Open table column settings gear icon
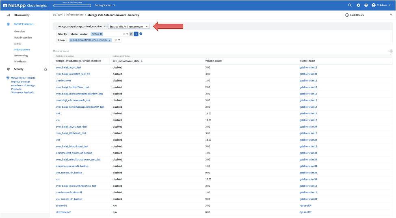This screenshot has height=218, width=396. pyautogui.click(x=391, y=51)
